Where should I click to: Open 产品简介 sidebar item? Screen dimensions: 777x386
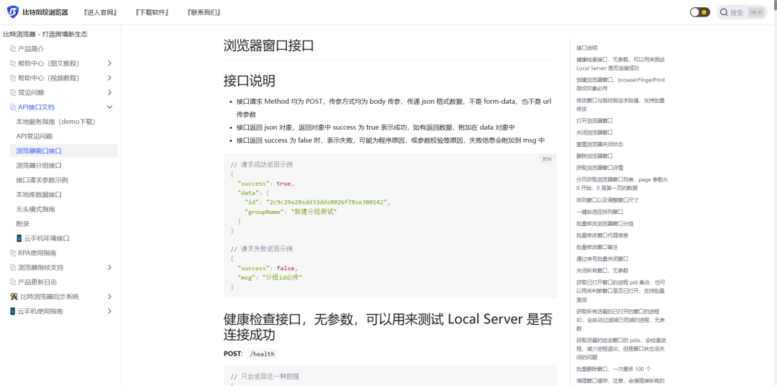pyautogui.click(x=31, y=49)
